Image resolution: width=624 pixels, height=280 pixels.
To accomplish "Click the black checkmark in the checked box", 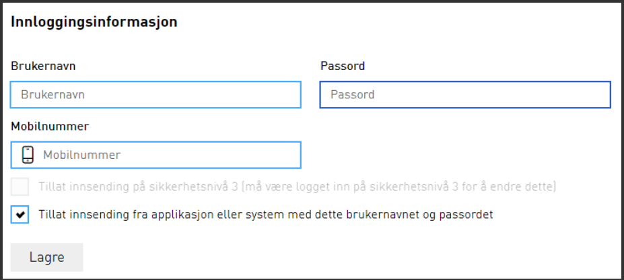I will (x=21, y=215).
